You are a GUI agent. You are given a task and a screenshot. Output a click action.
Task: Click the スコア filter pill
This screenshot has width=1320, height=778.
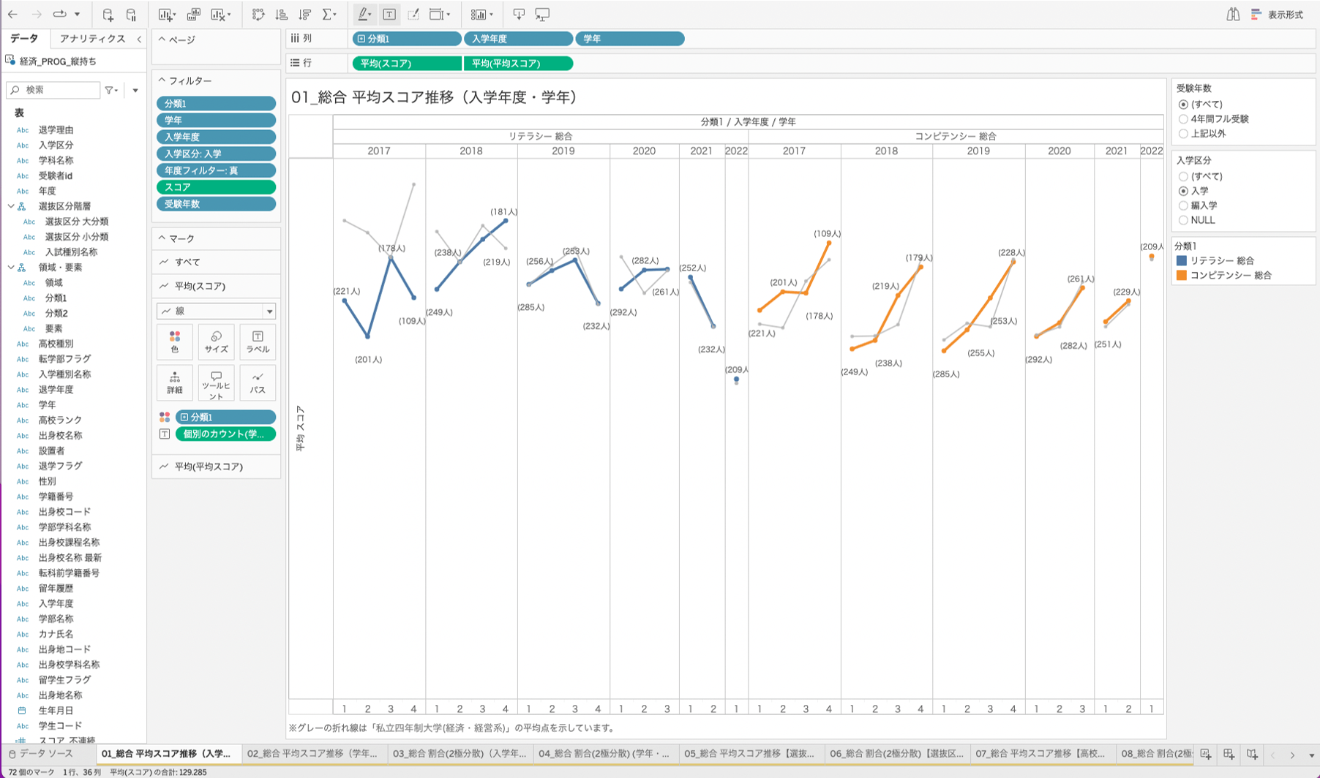216,187
